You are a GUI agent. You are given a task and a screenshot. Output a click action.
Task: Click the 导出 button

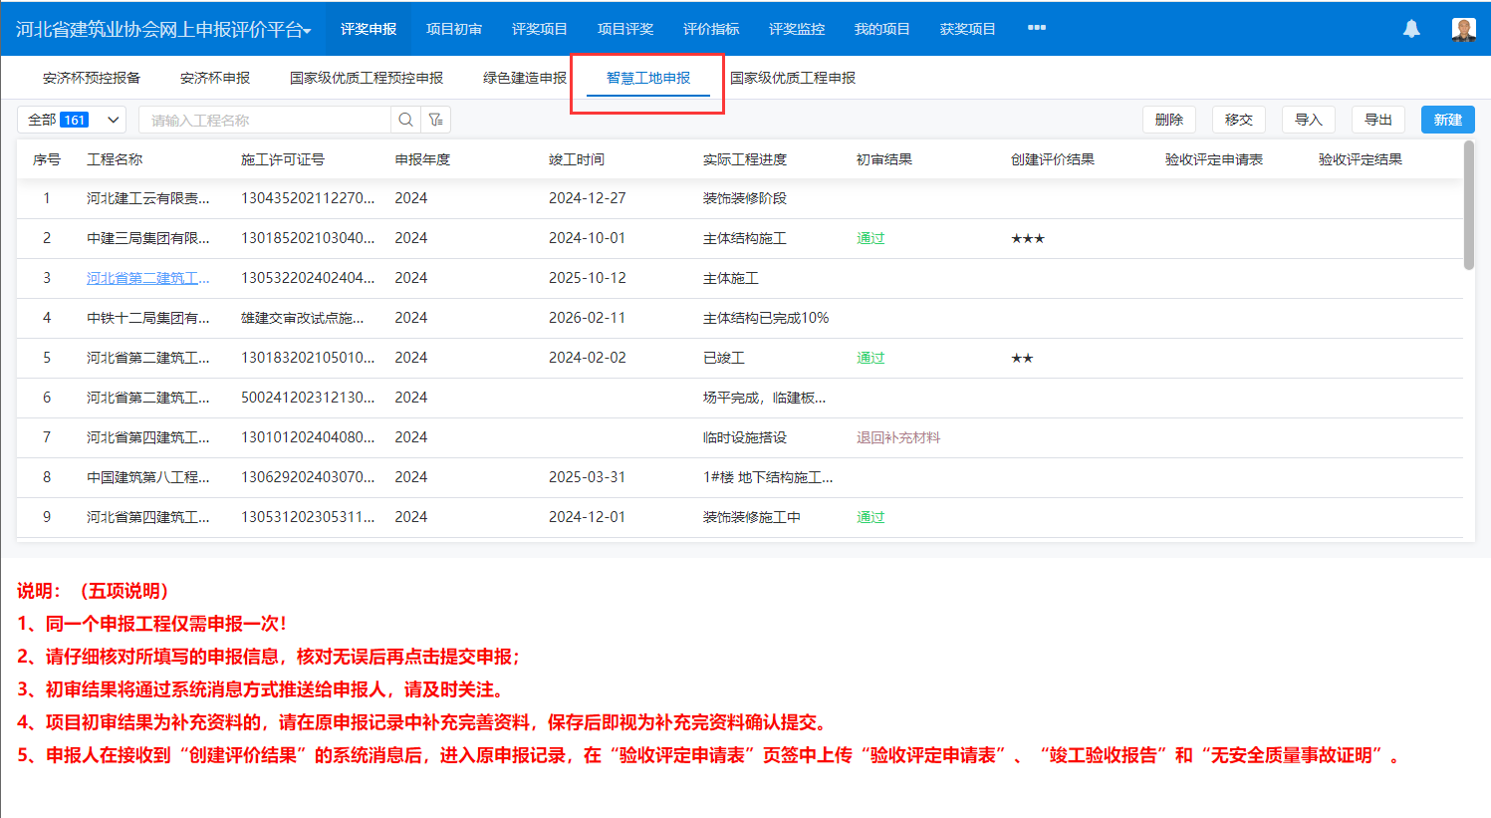[x=1377, y=120]
